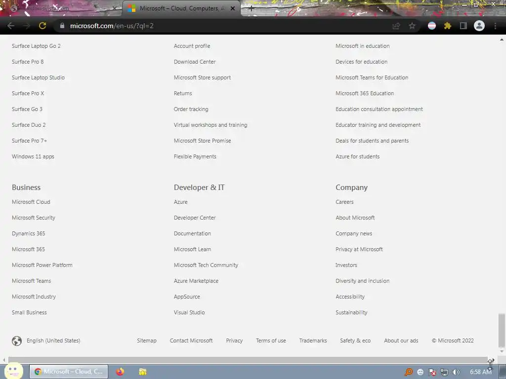The height and width of the screenshot is (379, 506).
Task: Bookmark this page with the star icon
Action: [x=412, y=26]
